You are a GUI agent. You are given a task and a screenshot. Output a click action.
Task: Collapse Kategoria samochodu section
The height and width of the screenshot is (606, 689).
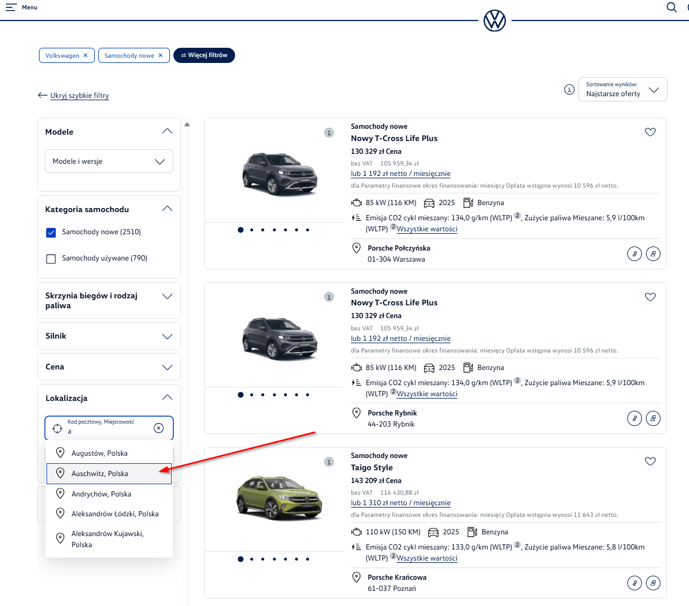tap(167, 209)
